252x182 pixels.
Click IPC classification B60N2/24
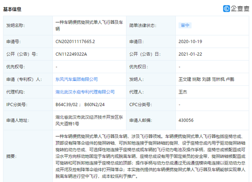click(94, 105)
